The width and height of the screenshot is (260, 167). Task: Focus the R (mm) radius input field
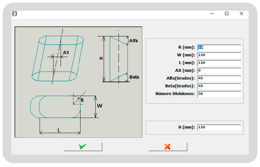click(219, 47)
